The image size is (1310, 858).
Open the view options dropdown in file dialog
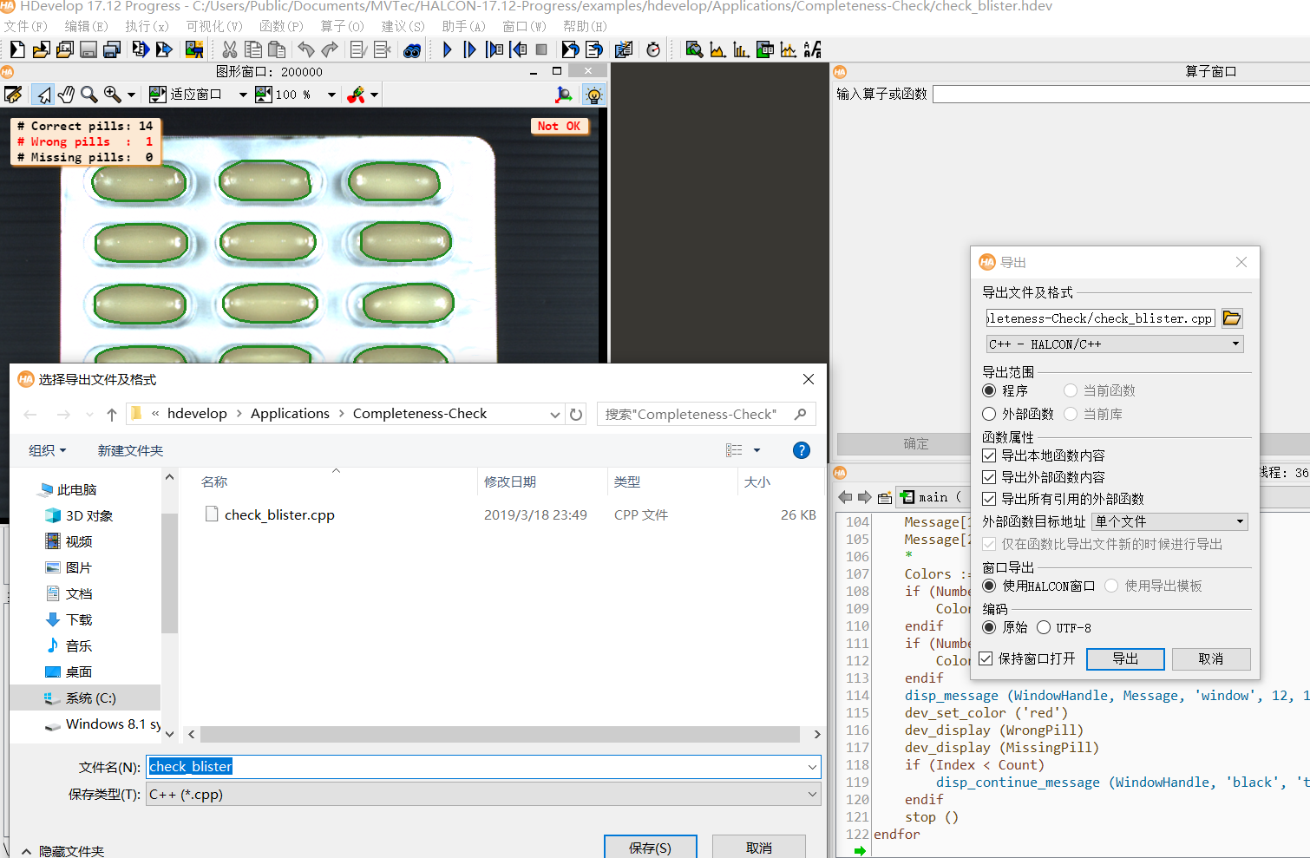757,450
